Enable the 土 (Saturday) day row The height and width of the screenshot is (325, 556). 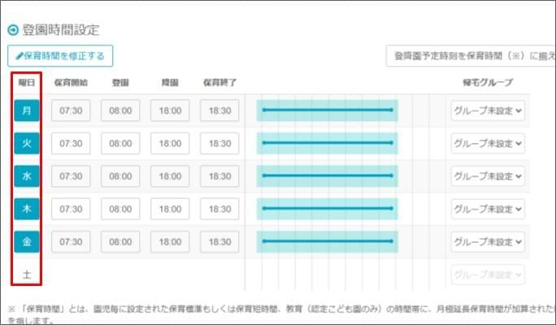26,275
